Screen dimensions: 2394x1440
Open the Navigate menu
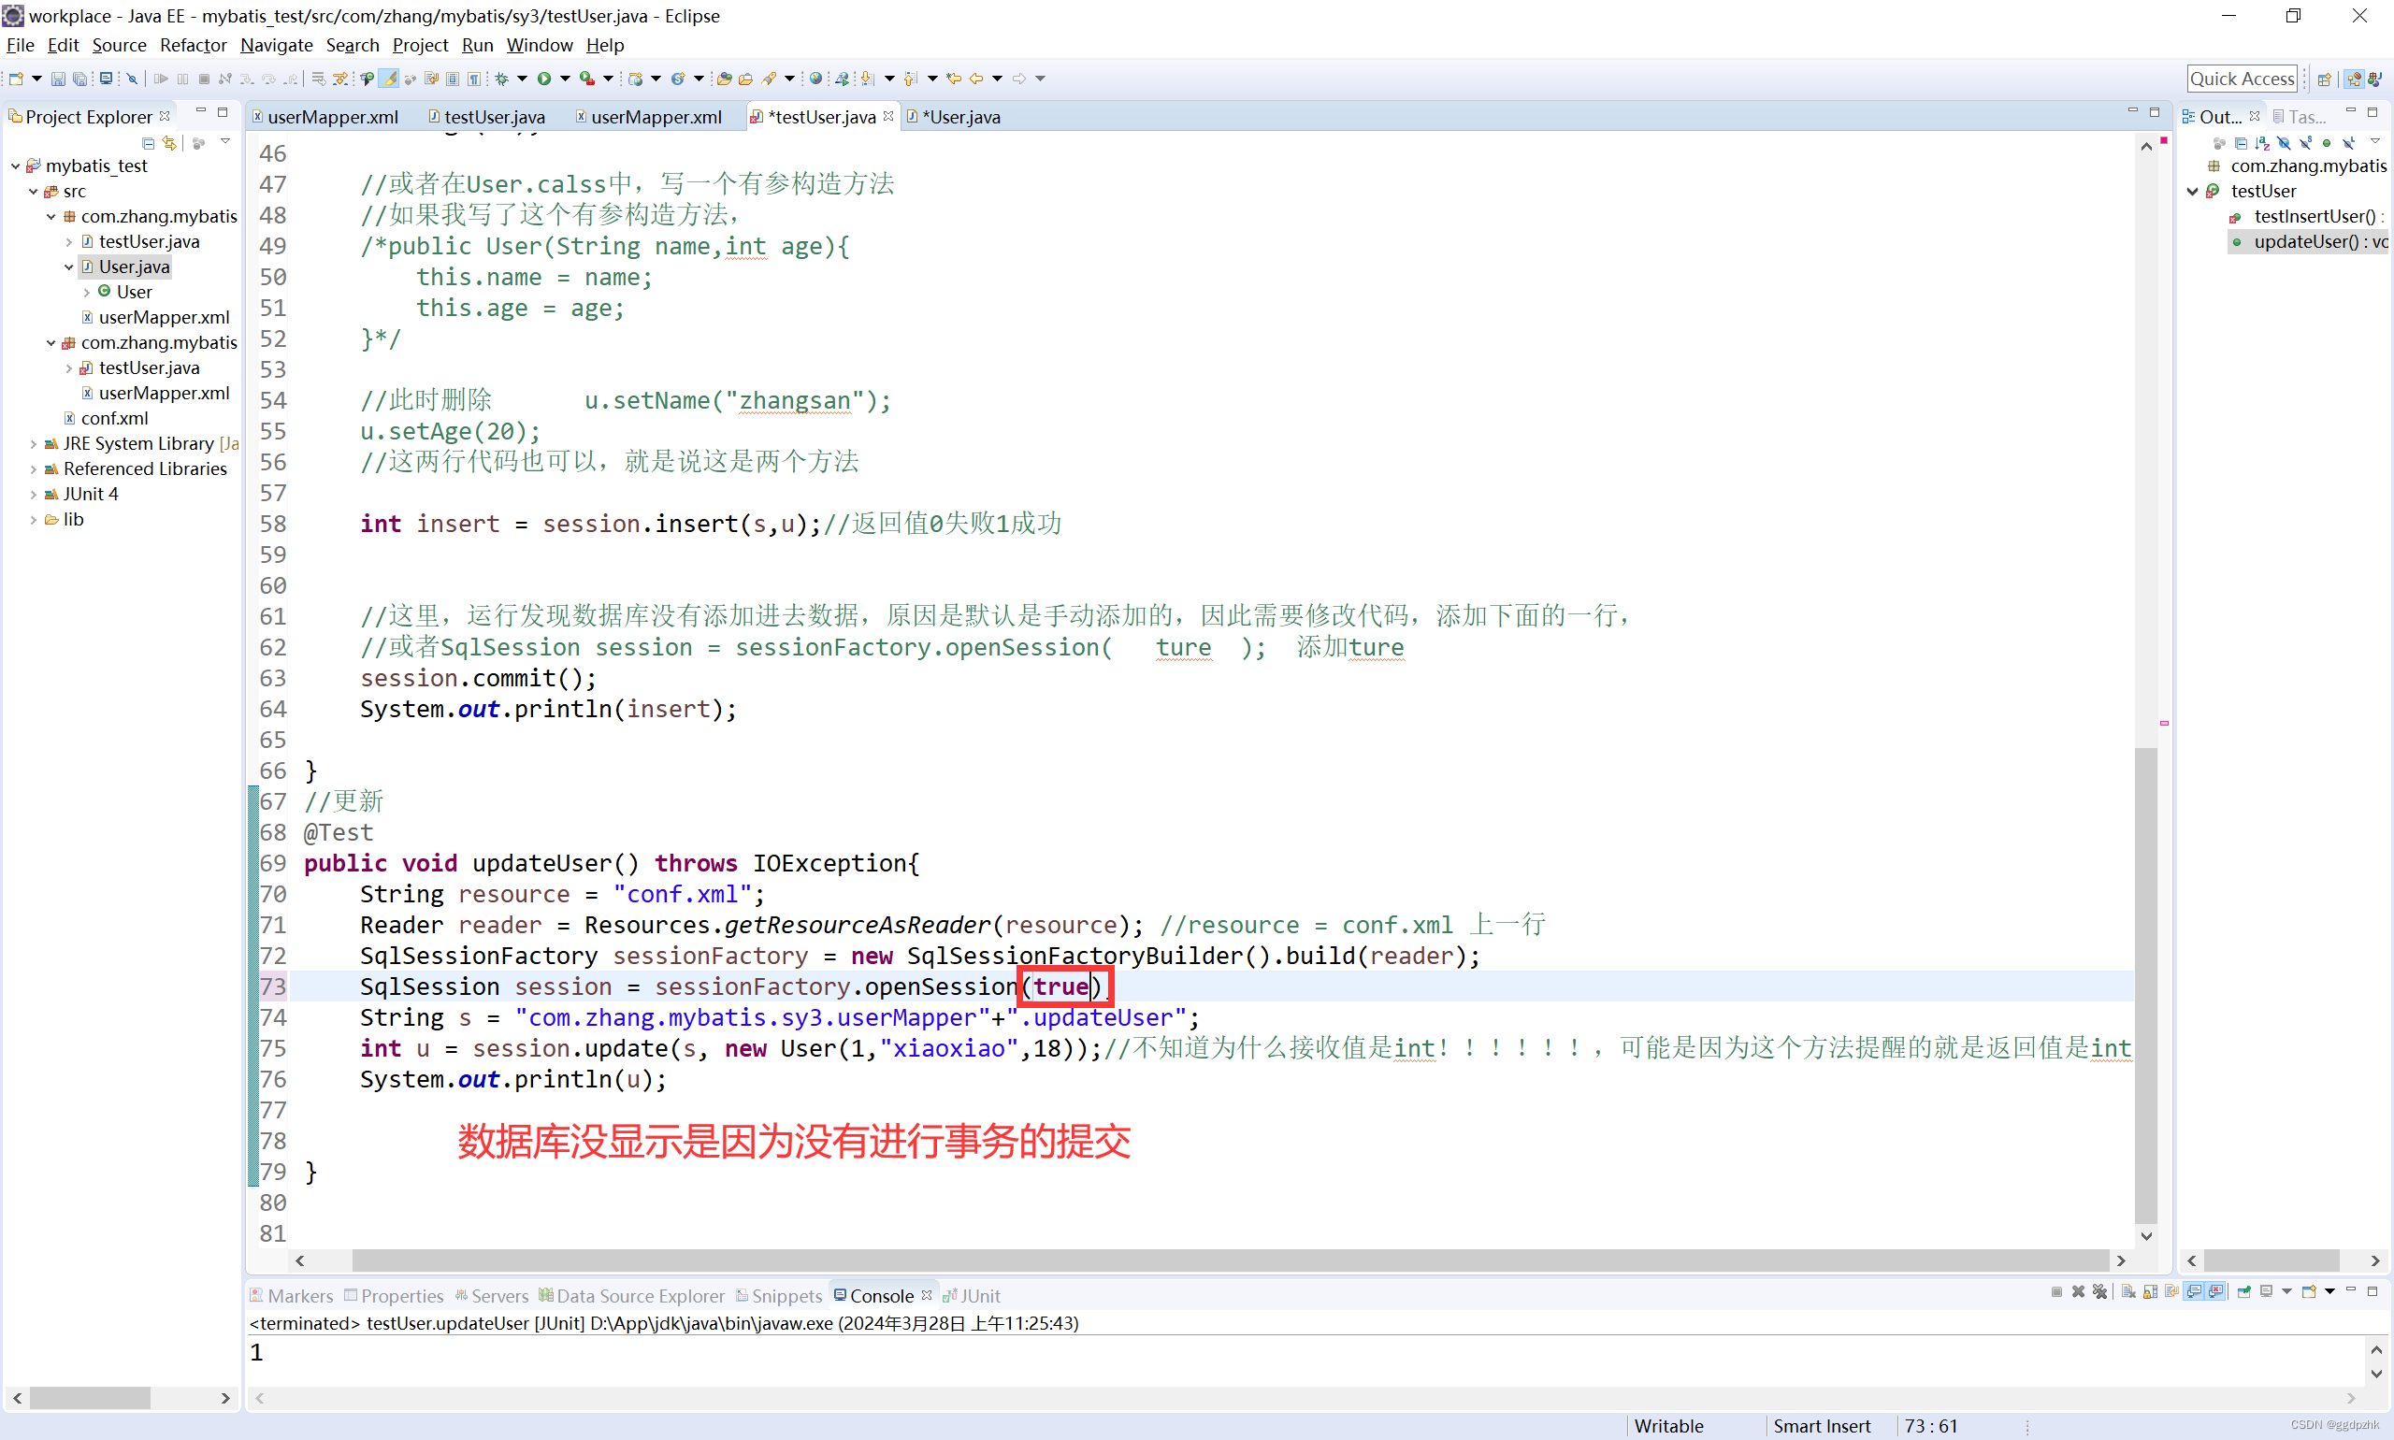277,45
